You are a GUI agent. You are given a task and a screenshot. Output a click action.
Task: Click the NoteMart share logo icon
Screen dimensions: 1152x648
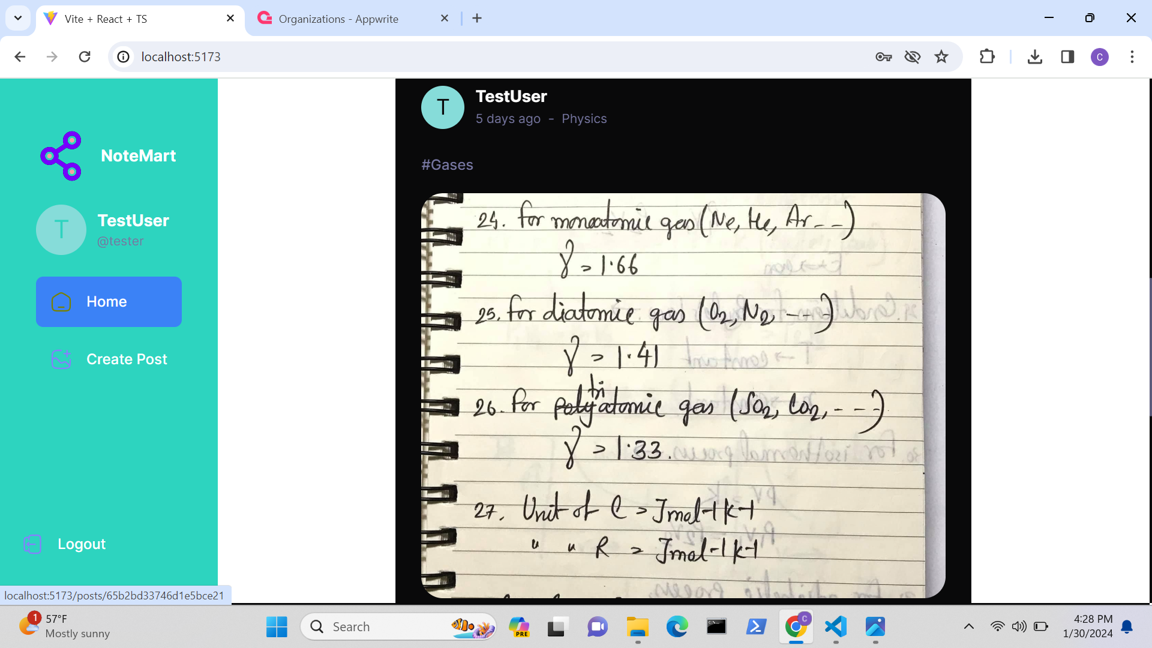(61, 156)
